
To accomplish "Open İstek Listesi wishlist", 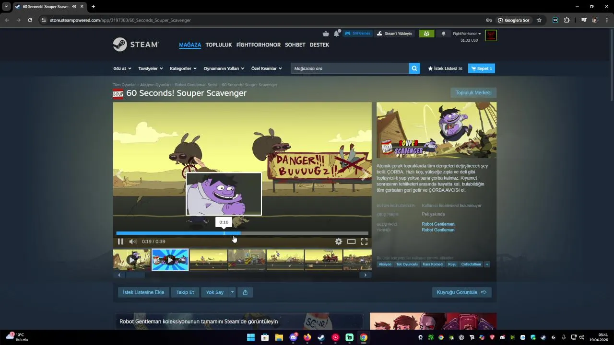I will (445, 69).
